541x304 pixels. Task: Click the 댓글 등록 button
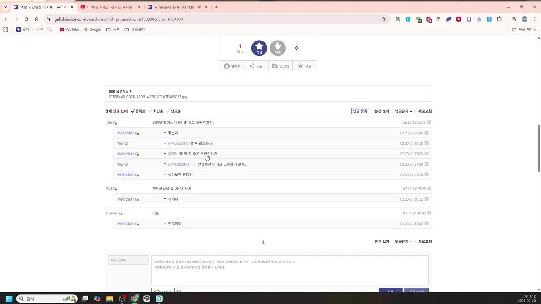click(x=360, y=111)
